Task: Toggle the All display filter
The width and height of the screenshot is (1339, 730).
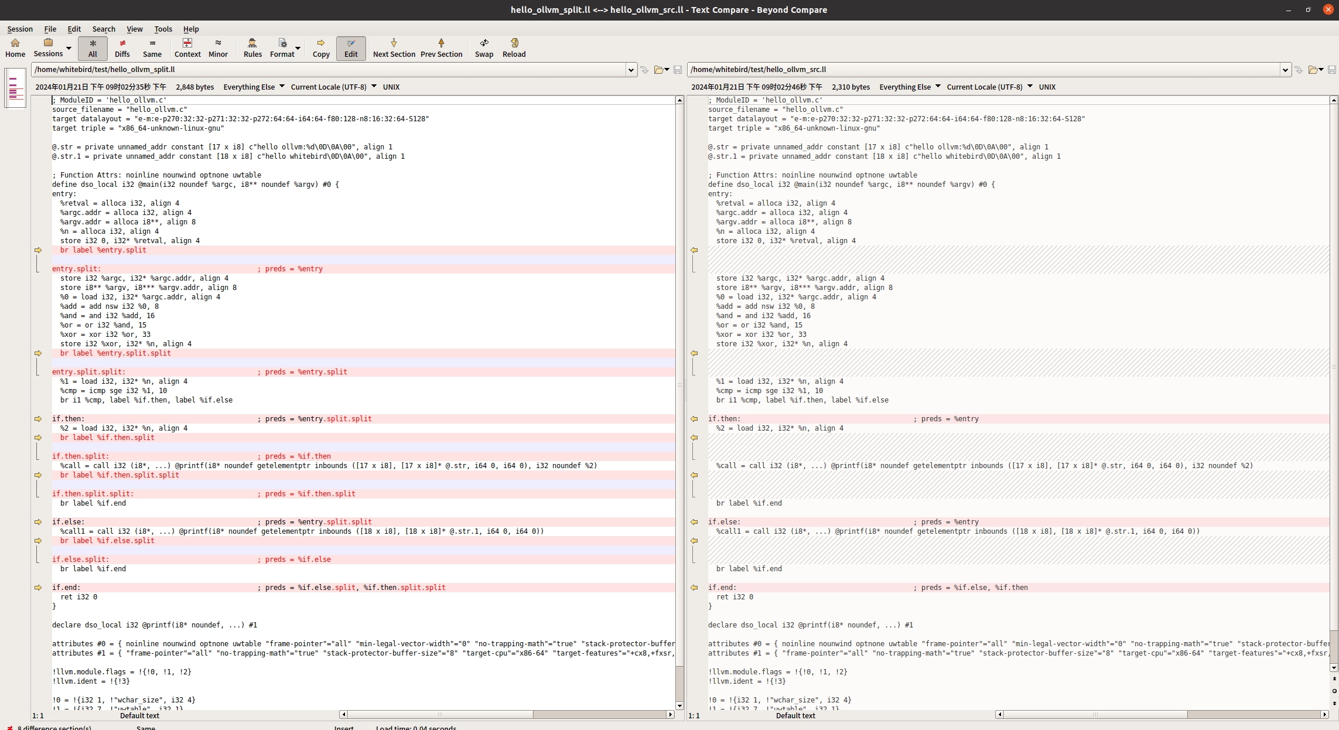Action: point(93,47)
